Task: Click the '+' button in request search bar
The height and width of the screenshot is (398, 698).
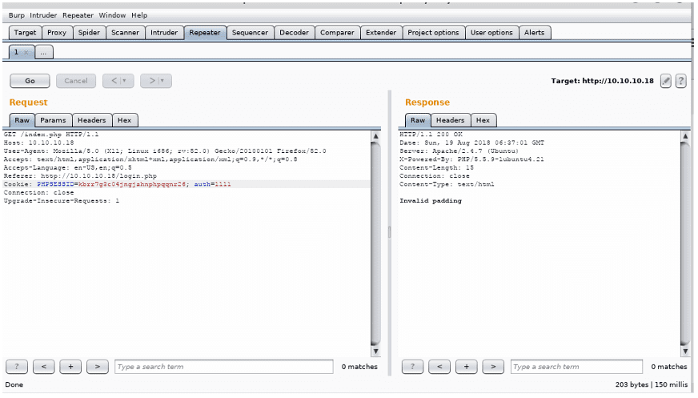Action: [70, 367]
